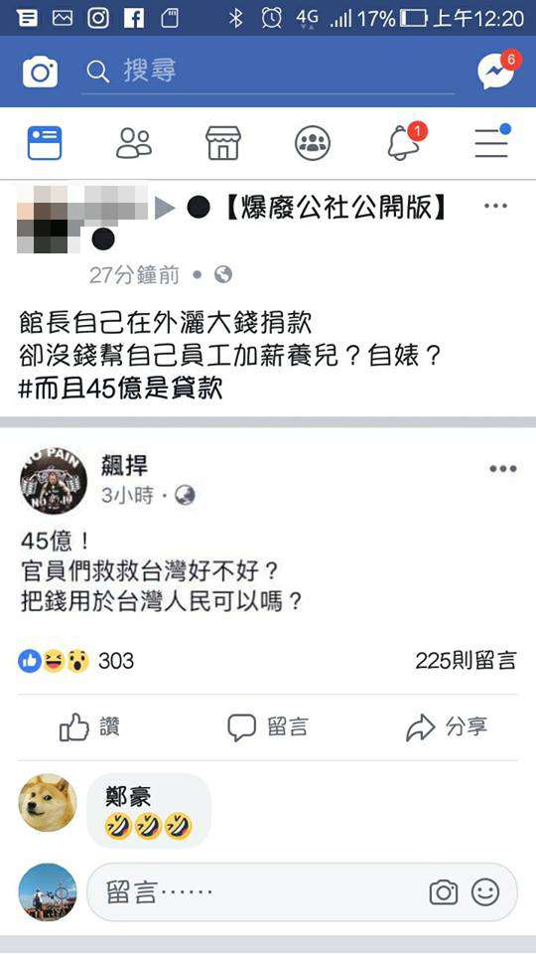Switch to the News Feed tab
The image size is (536, 954).
(x=45, y=143)
